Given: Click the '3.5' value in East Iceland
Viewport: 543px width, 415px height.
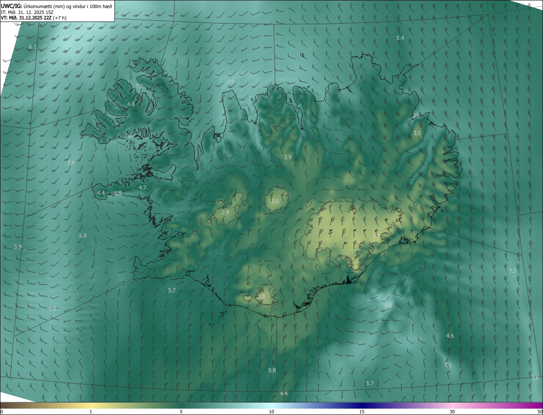Looking at the screenshot, I should pos(417,133).
